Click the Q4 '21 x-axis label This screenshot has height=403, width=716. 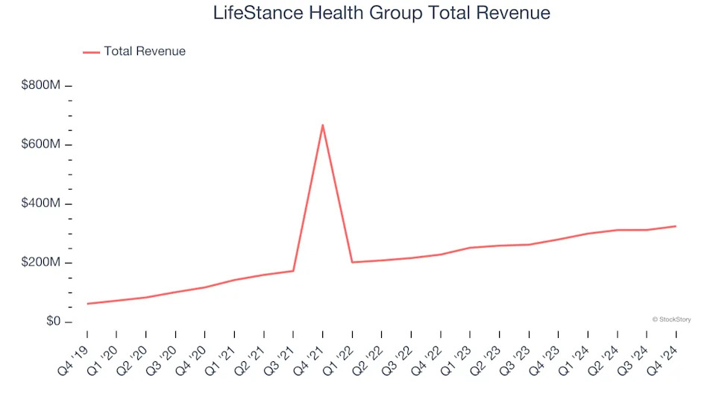308,360
